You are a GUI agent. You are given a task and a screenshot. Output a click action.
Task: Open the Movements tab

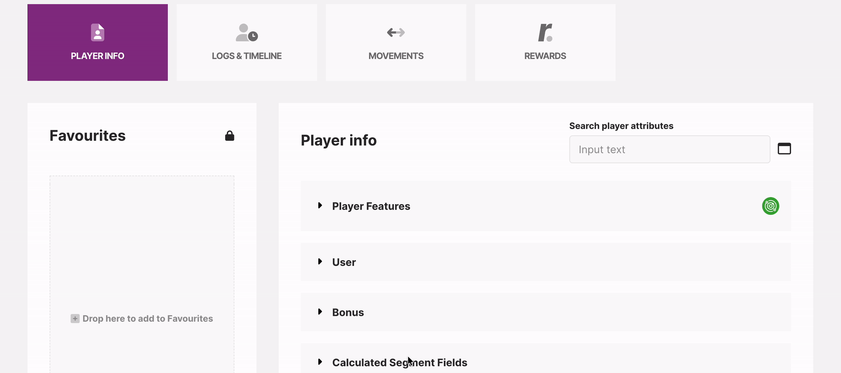[396, 56]
